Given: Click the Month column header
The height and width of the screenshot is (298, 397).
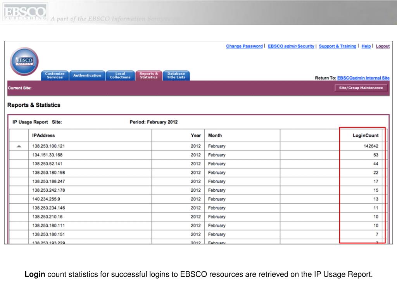Looking at the screenshot, I should point(215,135).
